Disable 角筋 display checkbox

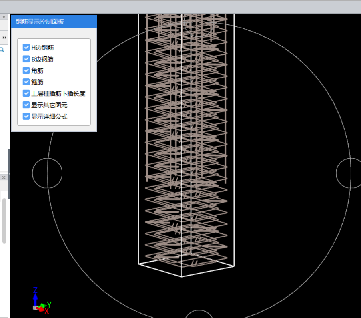tap(26, 70)
